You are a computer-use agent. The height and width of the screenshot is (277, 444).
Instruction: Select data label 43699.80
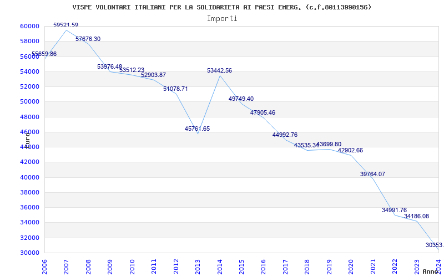pos(329,145)
